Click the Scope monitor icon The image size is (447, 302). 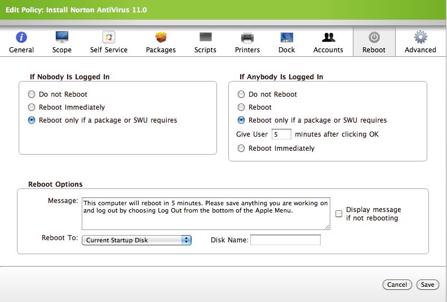tap(62, 37)
